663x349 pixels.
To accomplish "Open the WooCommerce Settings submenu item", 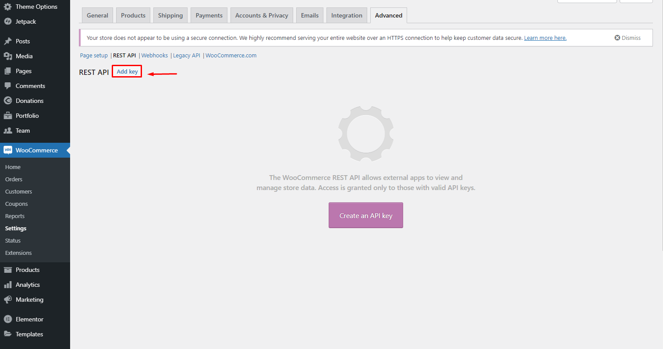I will (35, 229).
